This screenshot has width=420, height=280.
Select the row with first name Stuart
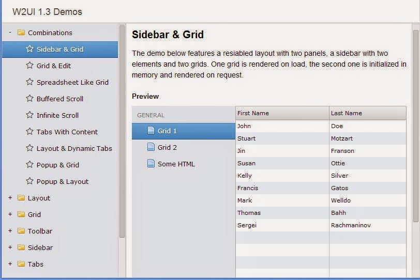tap(321, 138)
